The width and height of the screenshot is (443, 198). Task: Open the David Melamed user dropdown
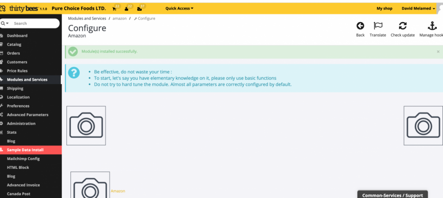click(x=418, y=8)
